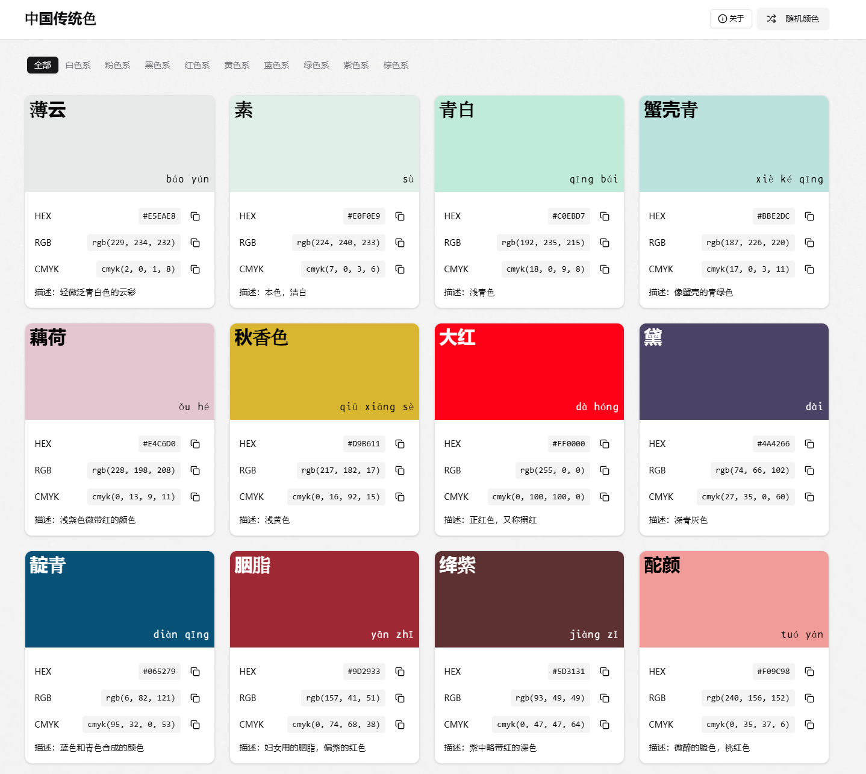The height and width of the screenshot is (774, 866).
Task: Copy the RGB value of 素
Action: pyautogui.click(x=400, y=243)
